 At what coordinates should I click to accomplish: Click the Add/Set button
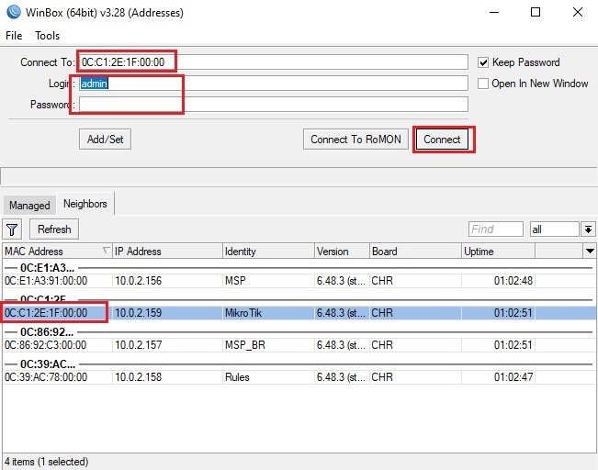pos(105,140)
